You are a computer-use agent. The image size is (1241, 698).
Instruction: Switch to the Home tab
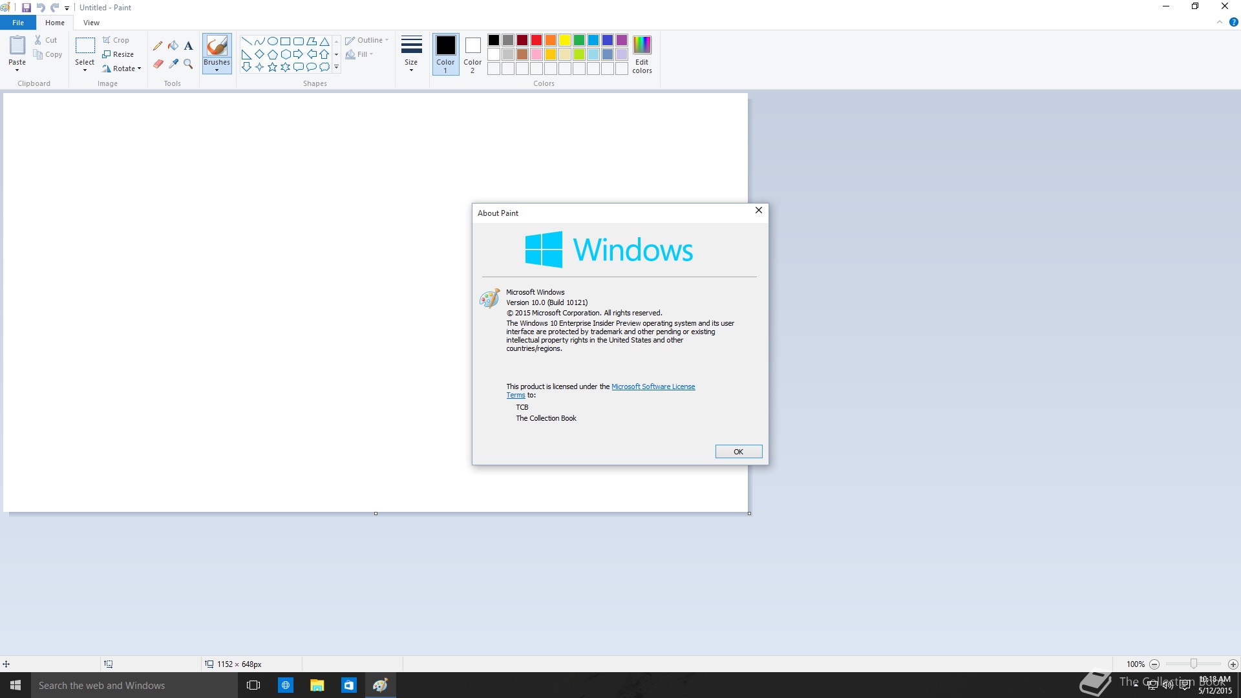pos(55,23)
